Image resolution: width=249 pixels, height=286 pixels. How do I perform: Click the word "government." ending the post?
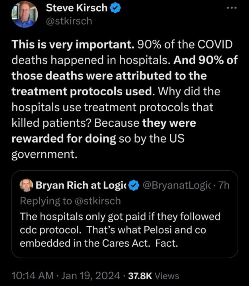(x=44, y=154)
